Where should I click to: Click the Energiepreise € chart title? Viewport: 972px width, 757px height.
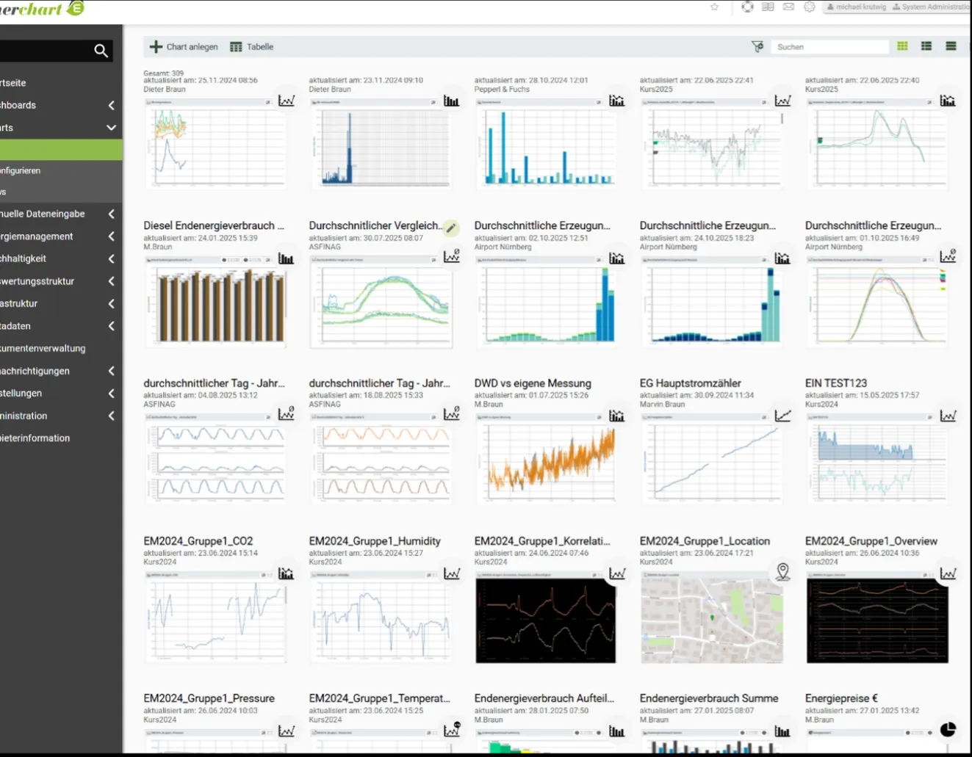[x=841, y=698]
